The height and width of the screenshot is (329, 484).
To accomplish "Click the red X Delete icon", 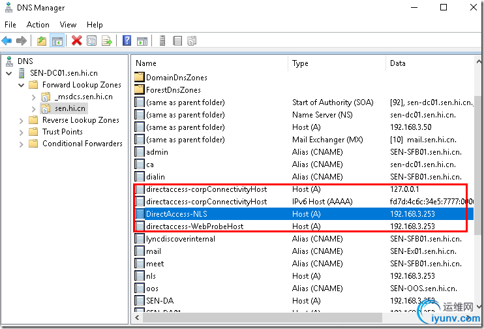I will (76, 40).
